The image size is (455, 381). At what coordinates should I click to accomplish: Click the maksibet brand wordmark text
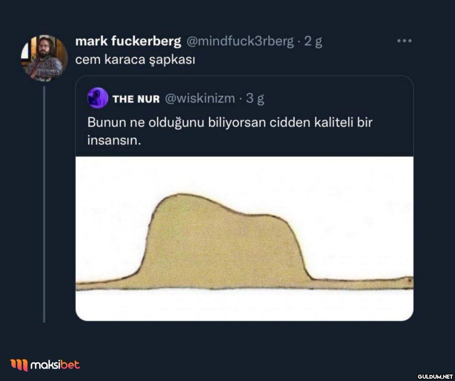coord(55,365)
